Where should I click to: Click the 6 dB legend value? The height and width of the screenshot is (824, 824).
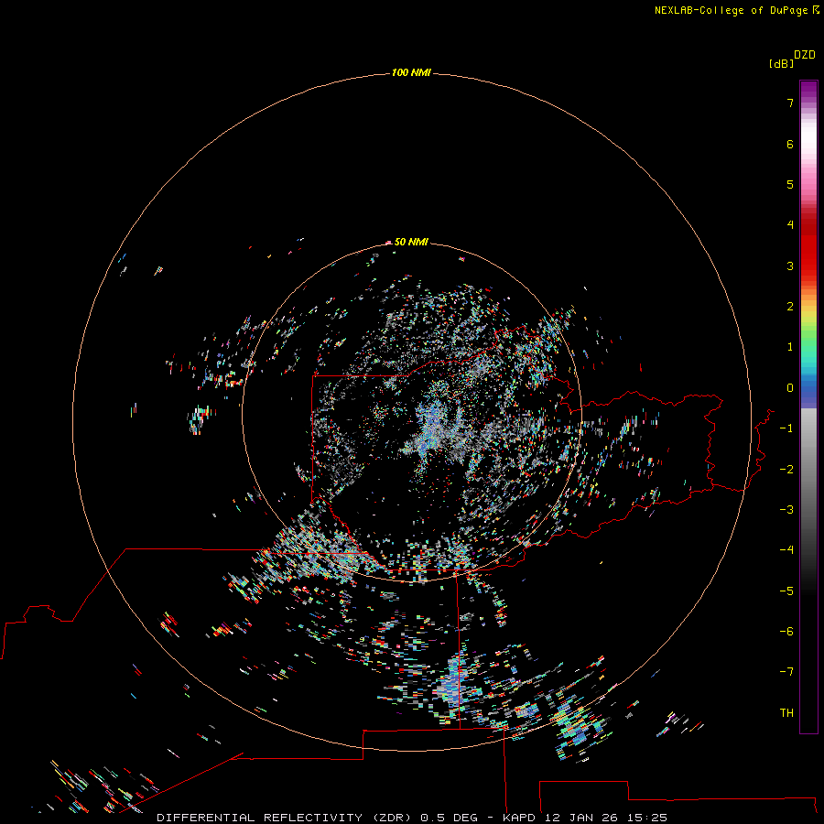click(x=790, y=144)
